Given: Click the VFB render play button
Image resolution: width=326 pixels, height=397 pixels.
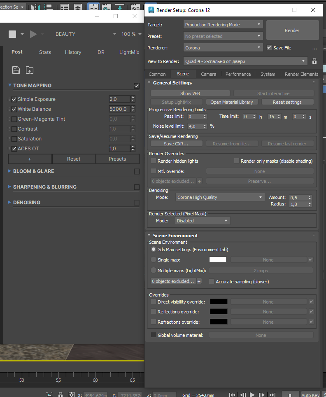Looking at the screenshot, I should tap(33, 34).
